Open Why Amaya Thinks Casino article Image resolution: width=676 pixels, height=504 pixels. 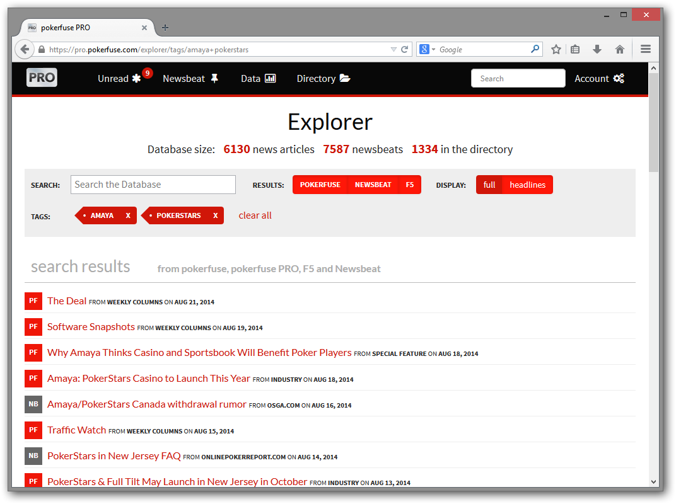coord(199,352)
